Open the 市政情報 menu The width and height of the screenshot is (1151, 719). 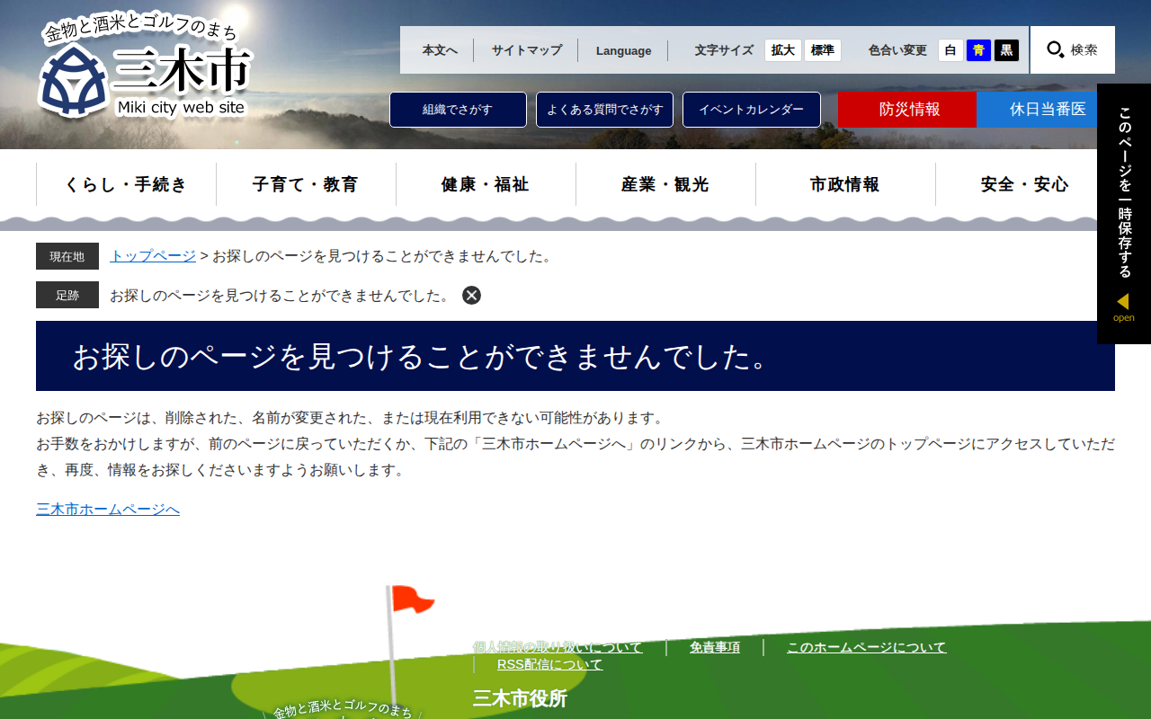coord(845,184)
